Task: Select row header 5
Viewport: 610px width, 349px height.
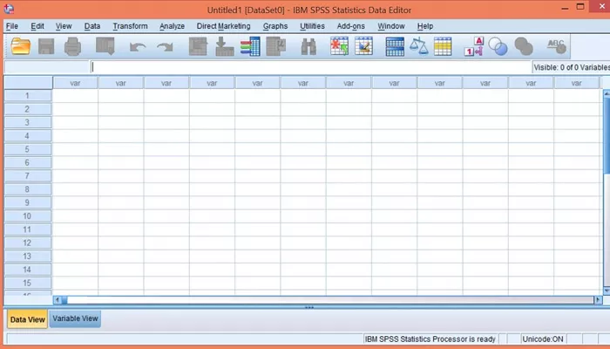Action: [28, 149]
